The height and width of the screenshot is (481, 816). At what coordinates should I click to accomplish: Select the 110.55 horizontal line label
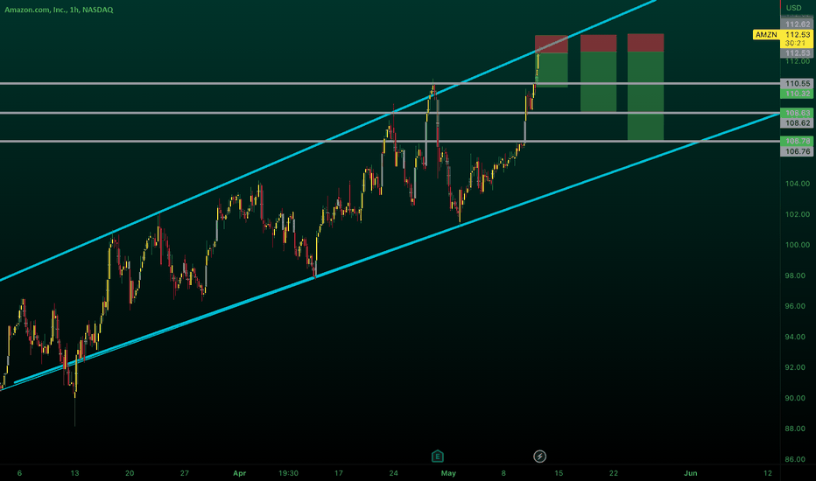[798, 83]
